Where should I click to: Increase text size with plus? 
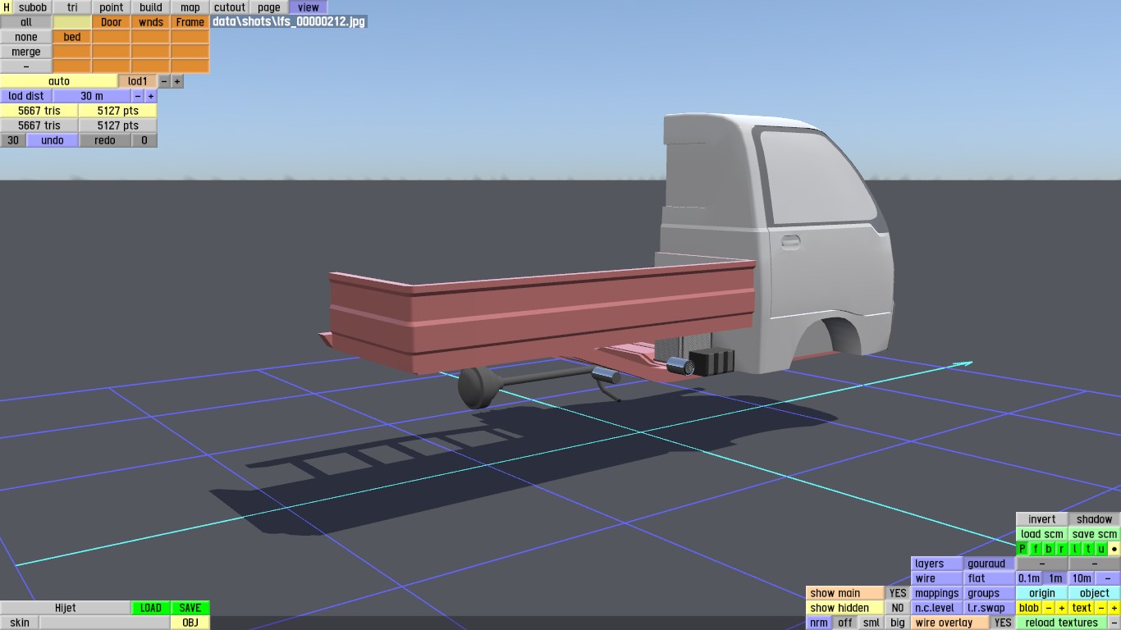point(1114,608)
